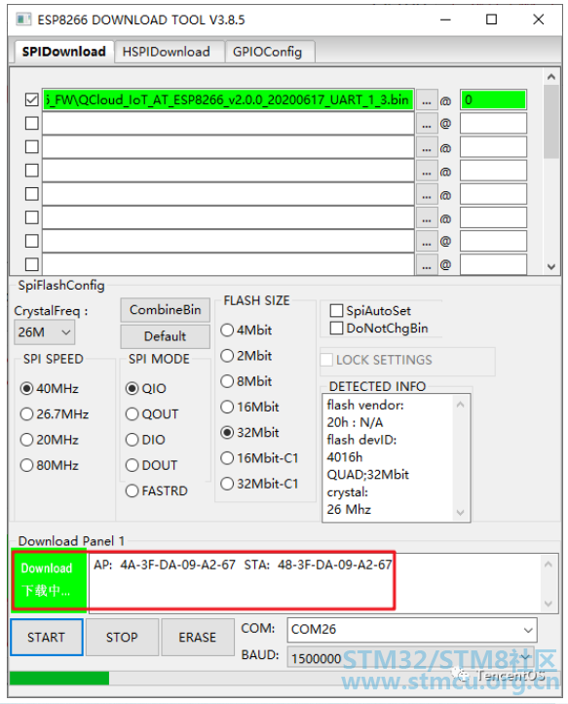Select 26.7MHz SPI speed
Screen dimensions: 568x704
(55, 414)
